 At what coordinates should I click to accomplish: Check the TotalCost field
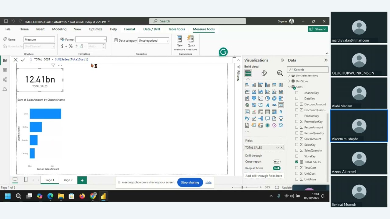point(297,168)
